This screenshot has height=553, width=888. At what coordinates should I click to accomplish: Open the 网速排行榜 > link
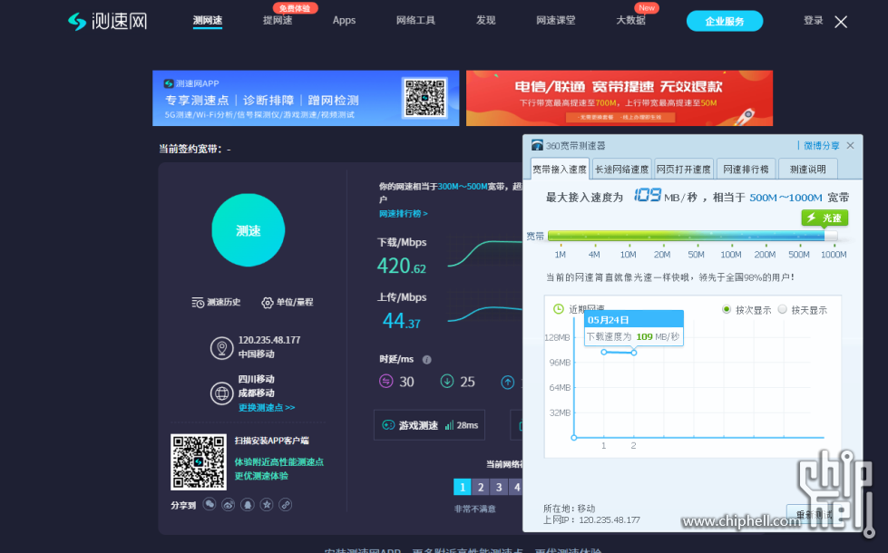pos(404,214)
